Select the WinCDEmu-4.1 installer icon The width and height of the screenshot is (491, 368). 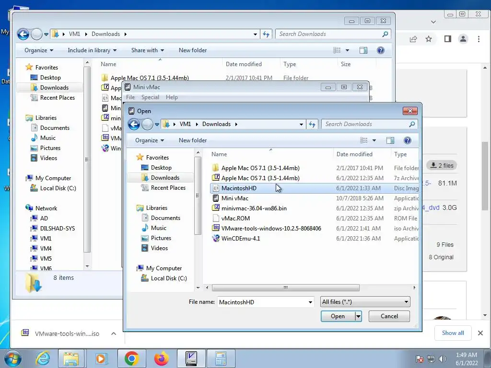pyautogui.click(x=215, y=238)
